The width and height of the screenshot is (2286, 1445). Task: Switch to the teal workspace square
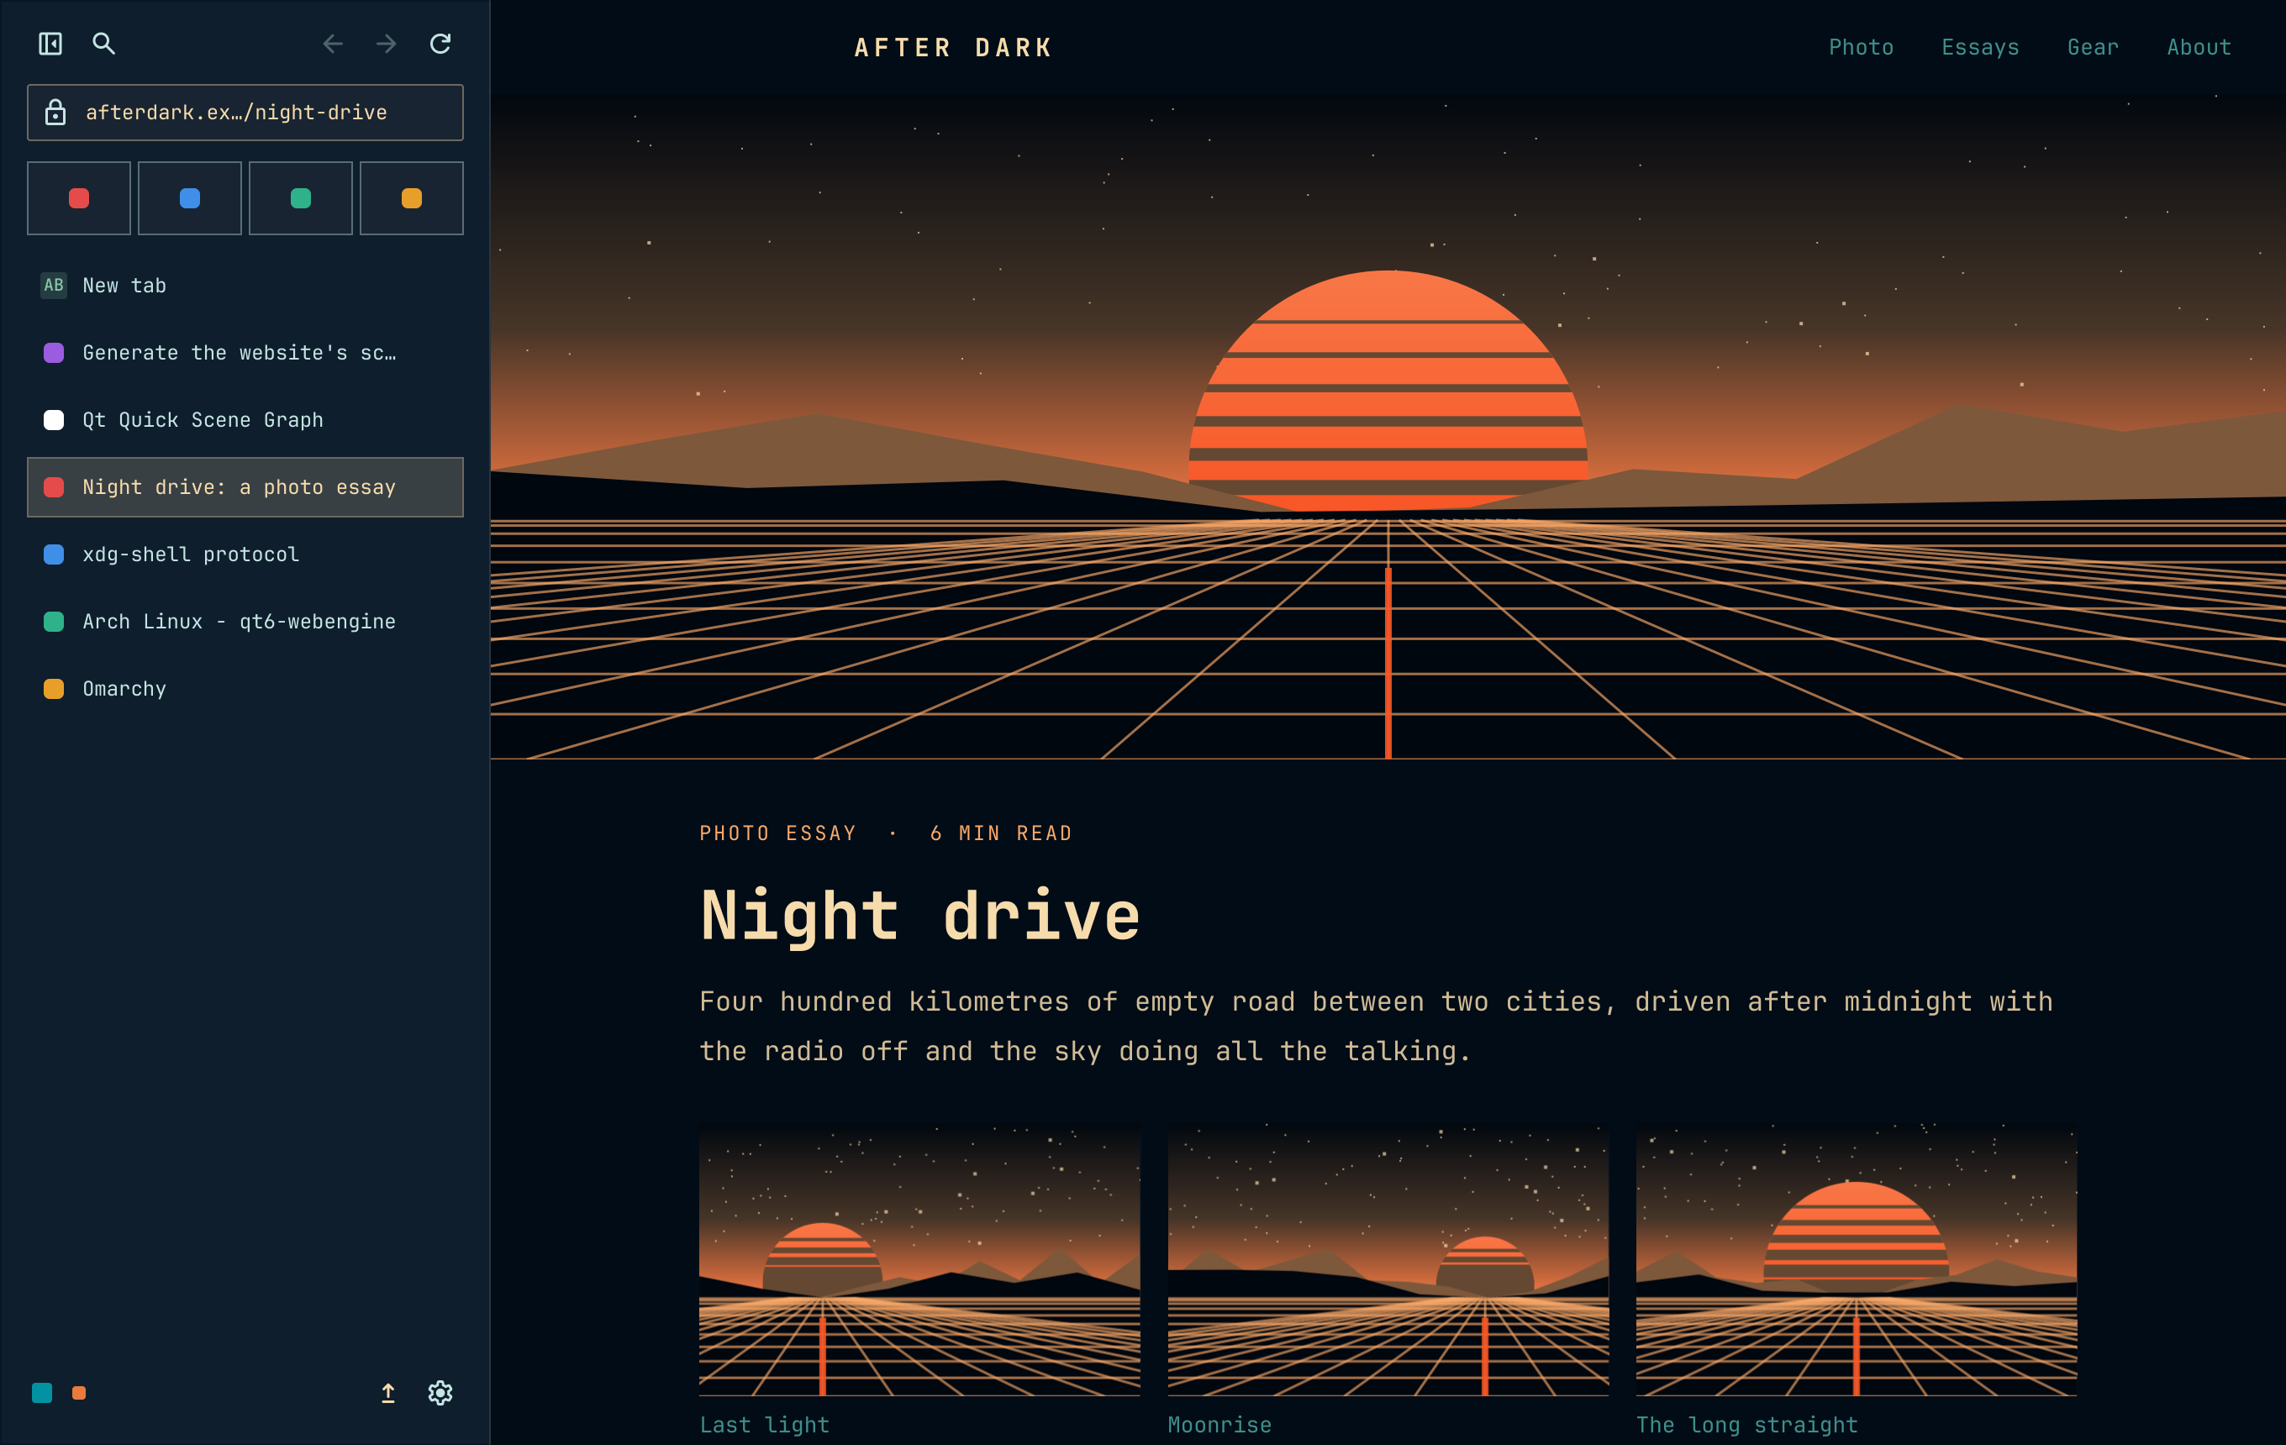coord(42,1393)
